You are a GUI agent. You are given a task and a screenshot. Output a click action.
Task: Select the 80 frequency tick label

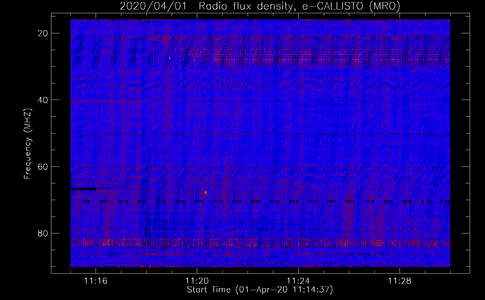[x=43, y=233]
